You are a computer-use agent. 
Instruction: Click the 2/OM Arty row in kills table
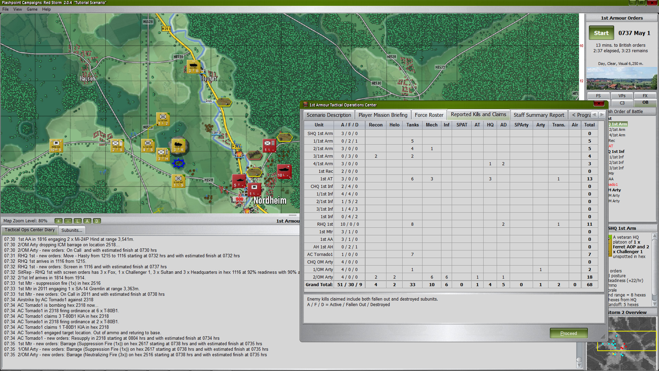[451, 277]
